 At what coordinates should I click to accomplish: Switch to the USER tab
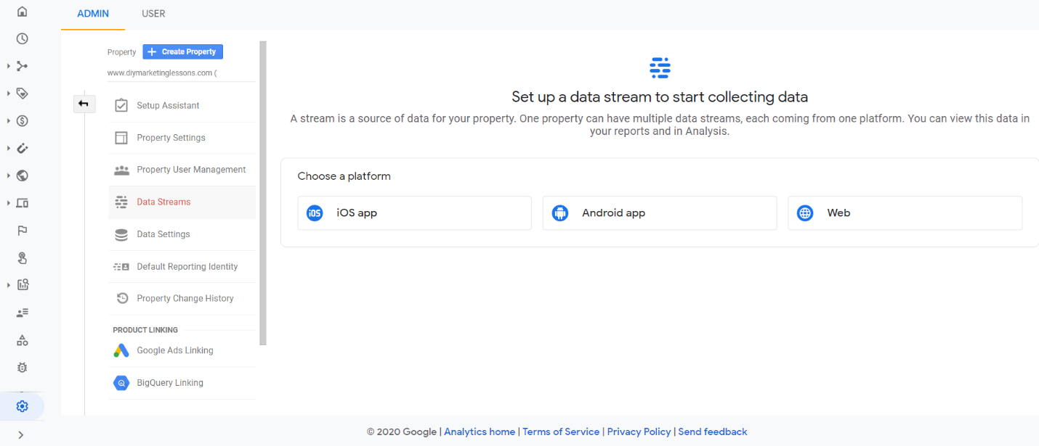tap(153, 14)
